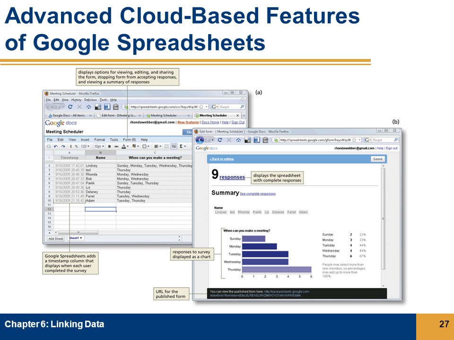
Task: Apply percent format icon
Action: 77,146
